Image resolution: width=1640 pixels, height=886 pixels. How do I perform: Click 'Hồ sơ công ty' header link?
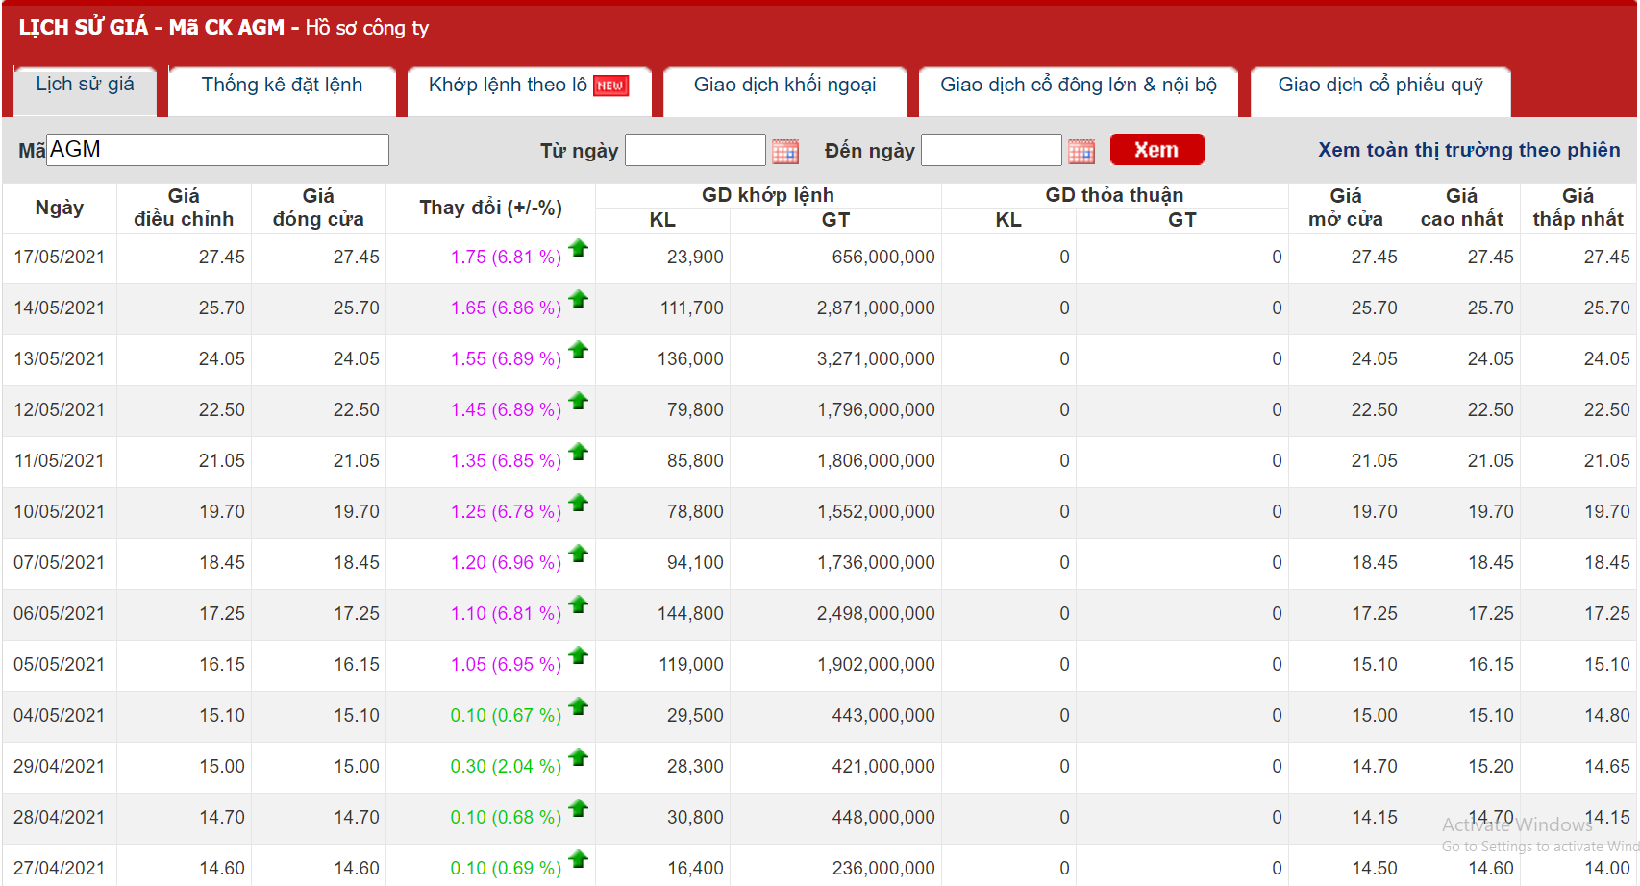366,28
